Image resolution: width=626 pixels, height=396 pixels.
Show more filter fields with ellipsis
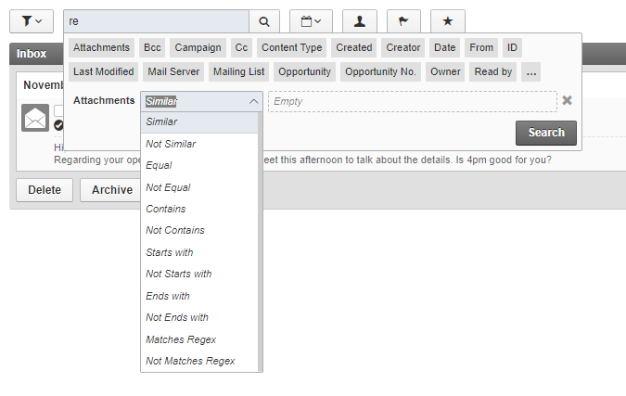tap(530, 71)
